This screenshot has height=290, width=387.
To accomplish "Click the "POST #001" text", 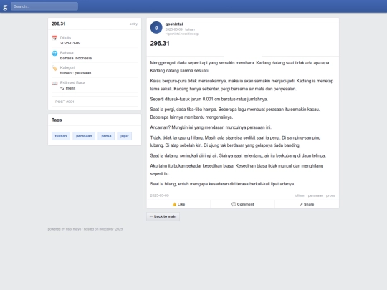I will point(64,102).
